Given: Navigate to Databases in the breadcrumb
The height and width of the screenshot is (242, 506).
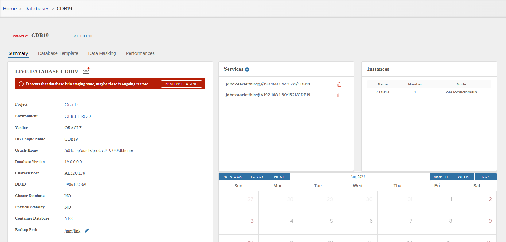Looking at the screenshot, I should point(37,9).
